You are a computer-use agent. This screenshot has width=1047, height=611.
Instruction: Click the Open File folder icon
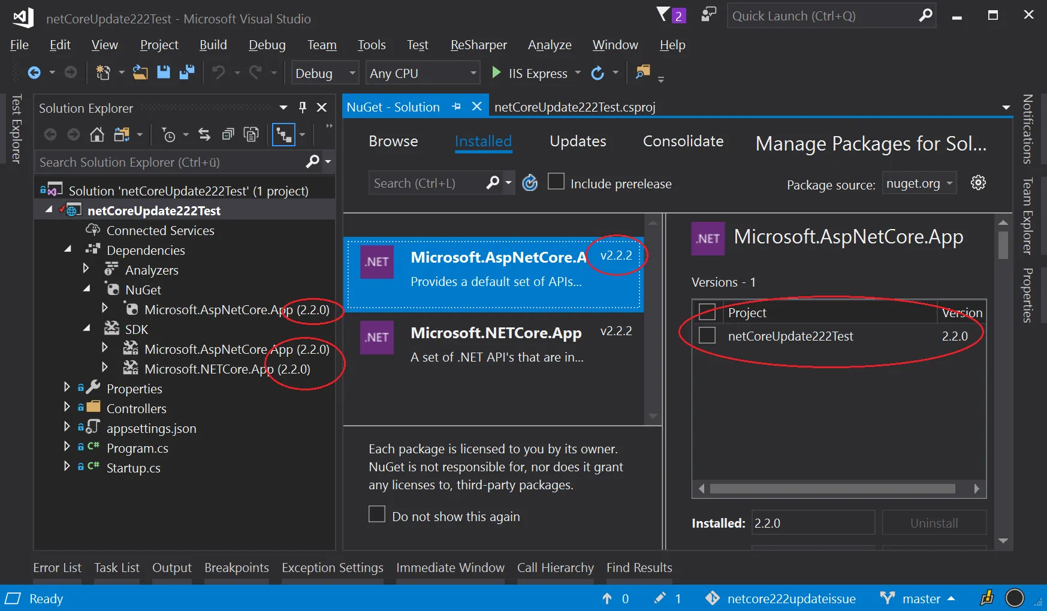coord(140,73)
